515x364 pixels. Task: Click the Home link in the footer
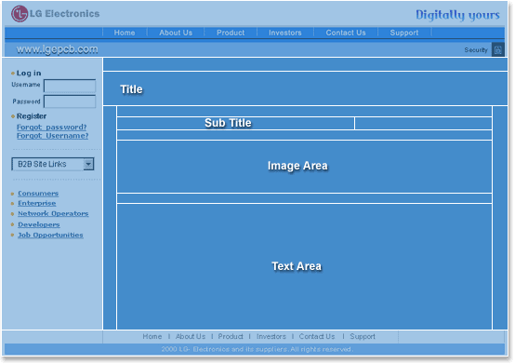(x=152, y=336)
